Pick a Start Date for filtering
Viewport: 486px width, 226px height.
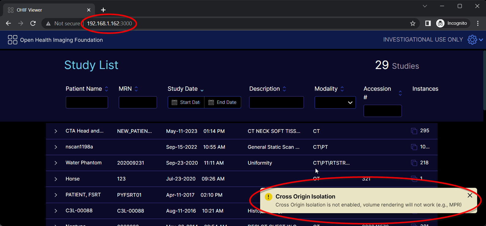pyautogui.click(x=186, y=102)
